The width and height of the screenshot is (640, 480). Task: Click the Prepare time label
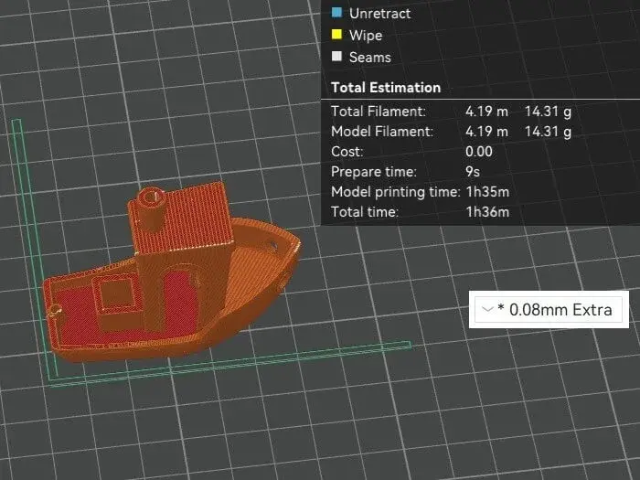[x=374, y=172]
